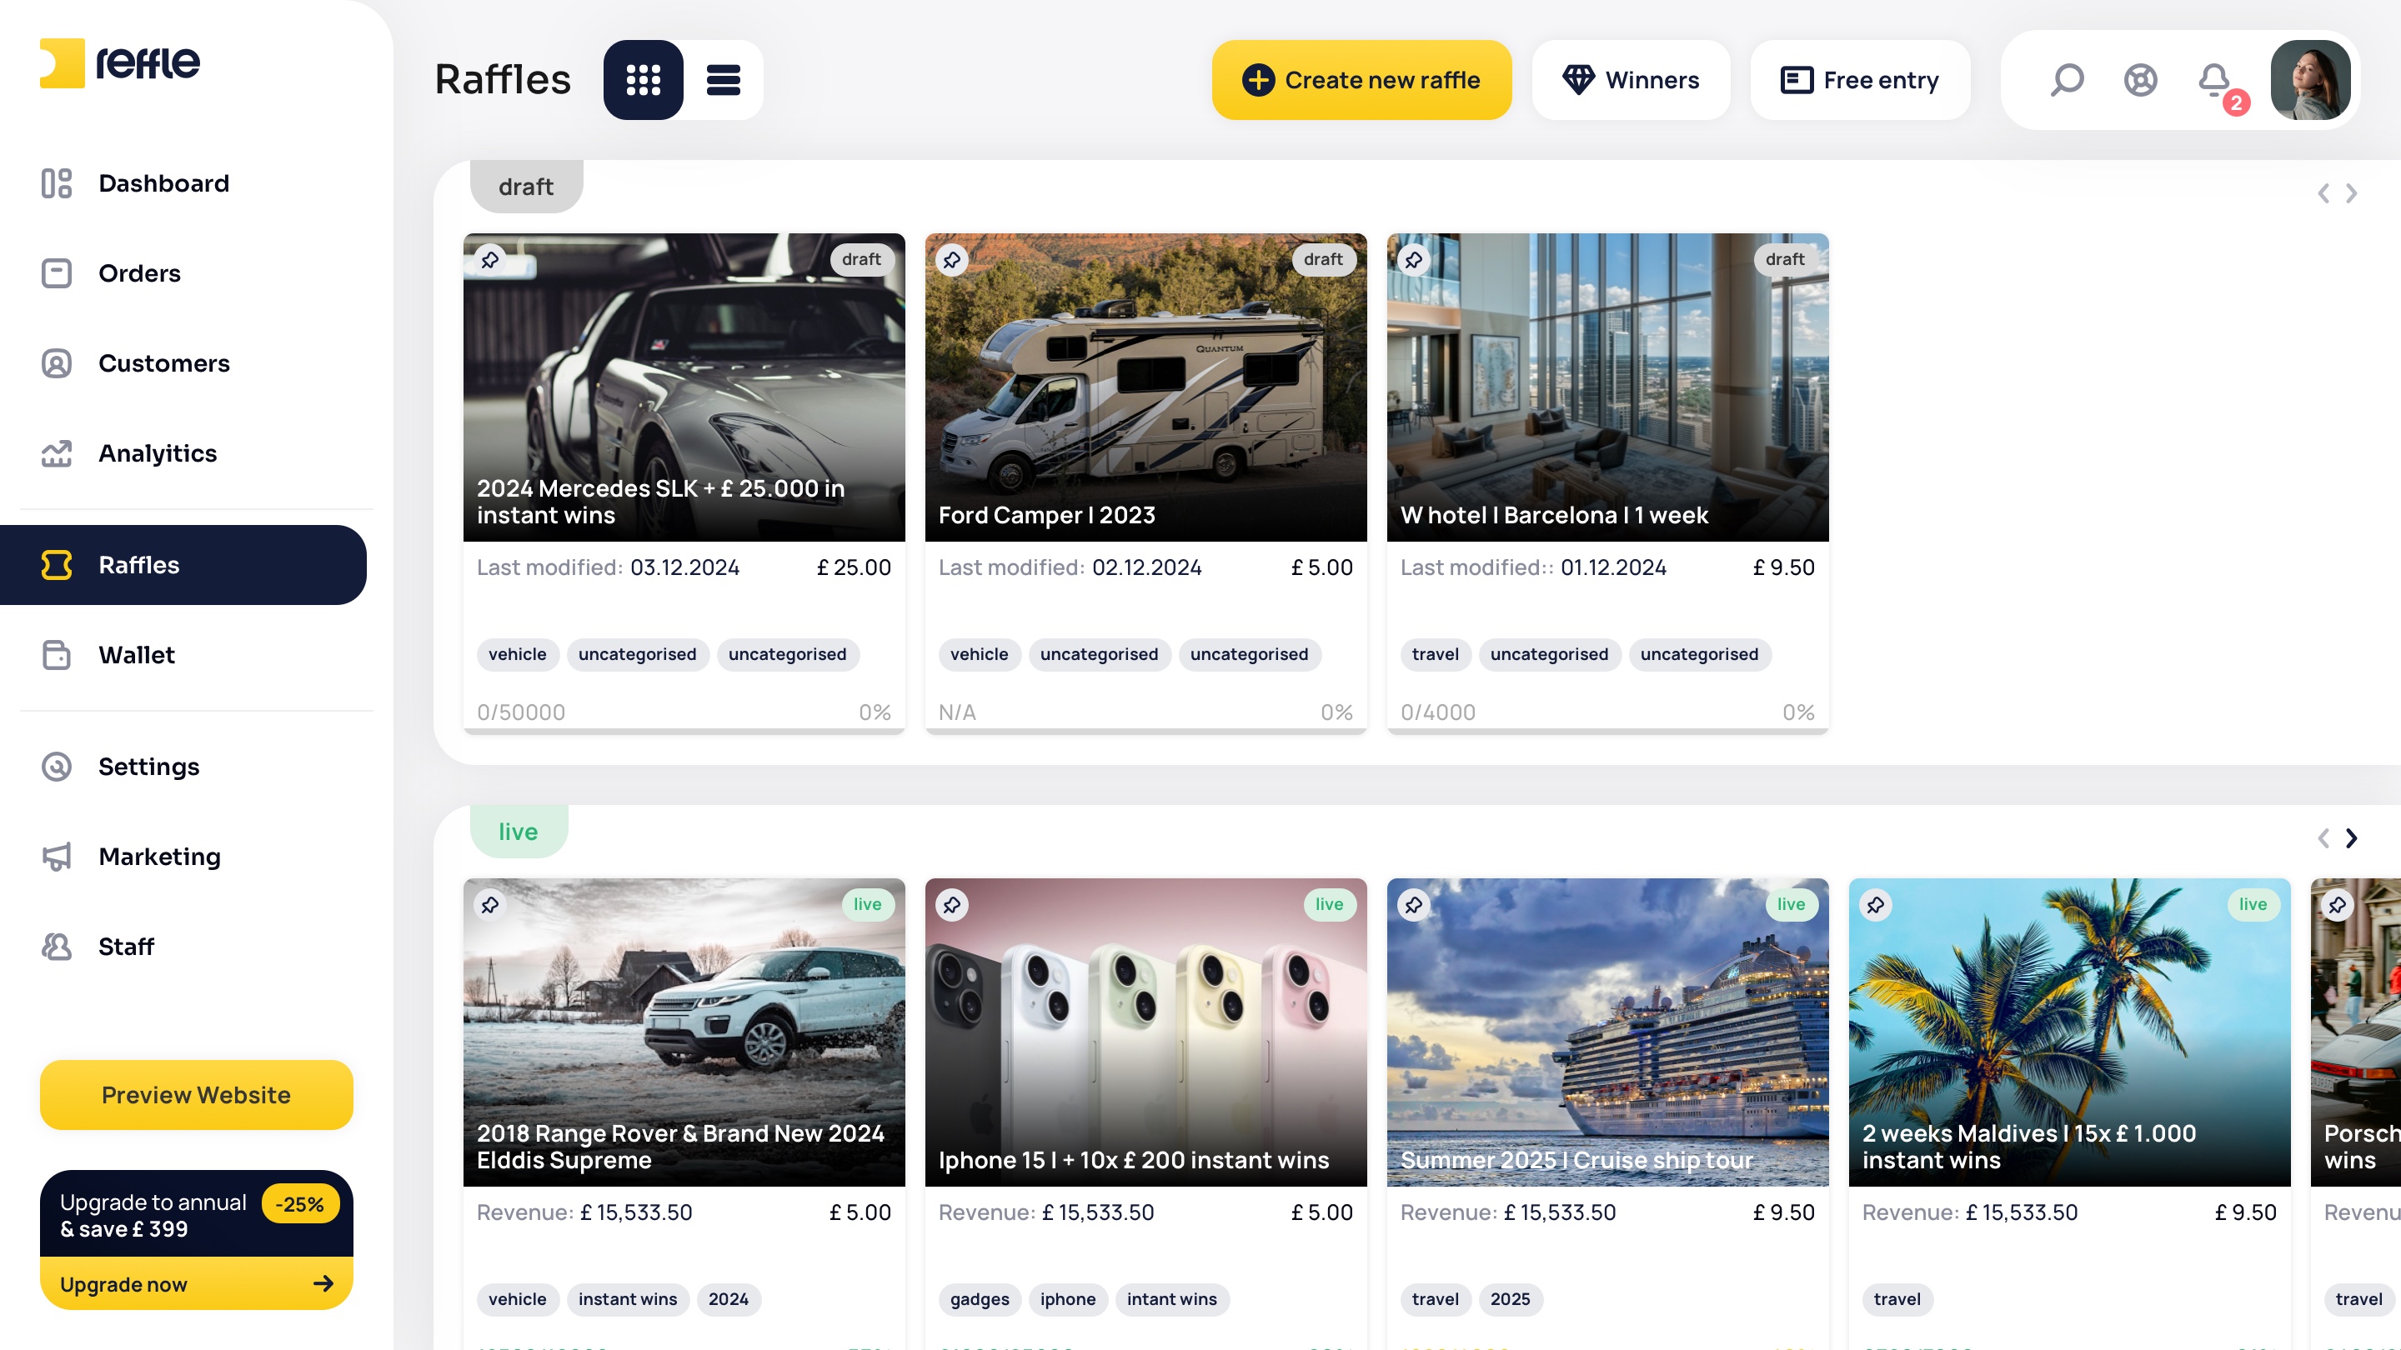Click the Preview Website button

click(197, 1095)
